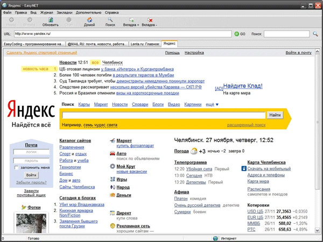The image size is (323, 242).
Task: Open the Правка menu
Action: pos(21,12)
